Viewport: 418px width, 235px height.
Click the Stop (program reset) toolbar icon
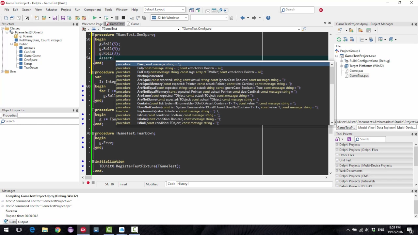pos(123,18)
